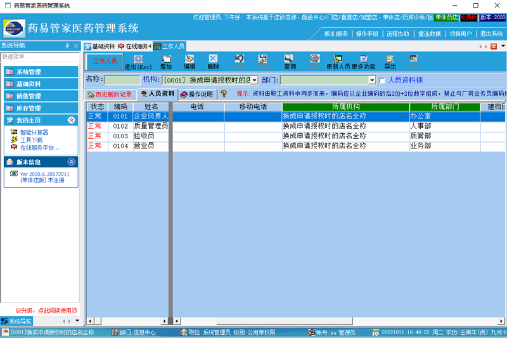Click the 职位:系统管理员 status icon
Screen dimensions: 507x338
[x=184, y=332]
